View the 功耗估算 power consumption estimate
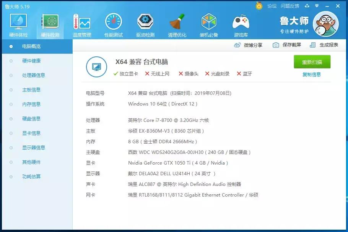The height and width of the screenshot is (232, 348). click(x=25, y=176)
